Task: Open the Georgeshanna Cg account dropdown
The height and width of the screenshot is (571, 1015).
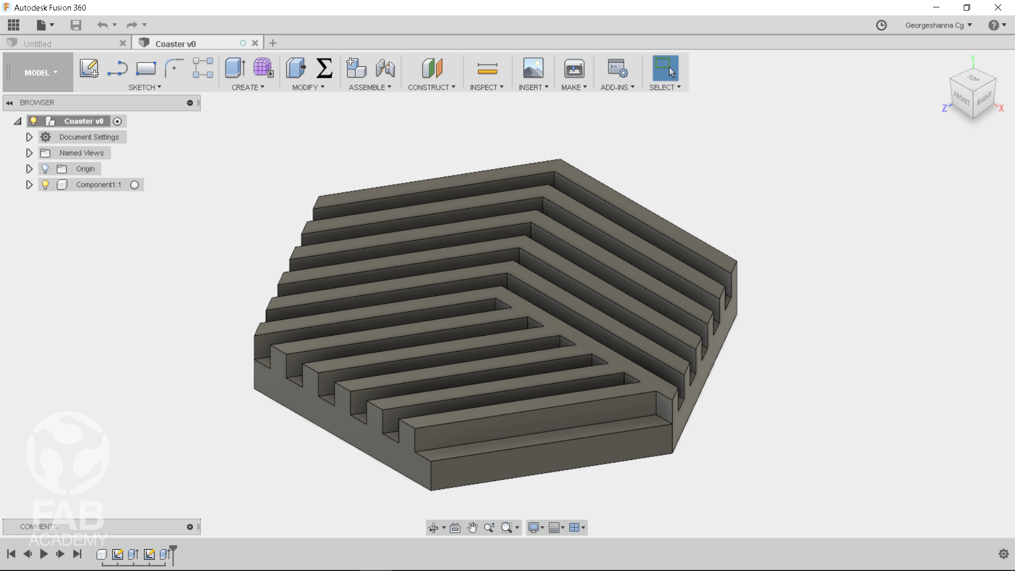Action: 938,25
